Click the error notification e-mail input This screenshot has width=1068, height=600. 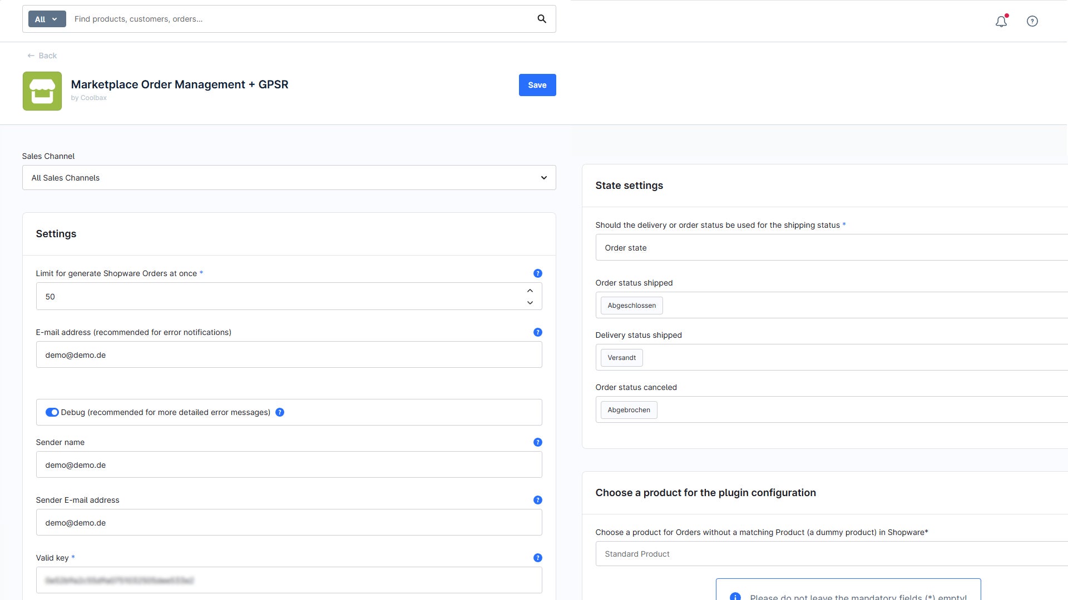coord(289,354)
